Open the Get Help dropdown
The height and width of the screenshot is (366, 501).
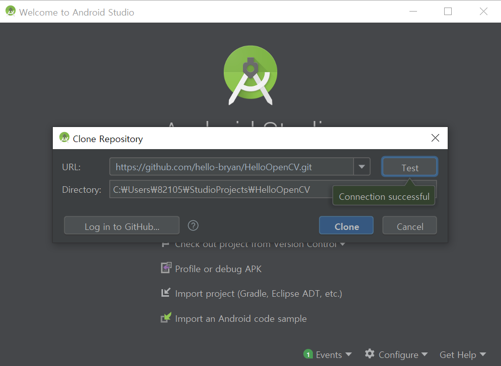pos(463,354)
